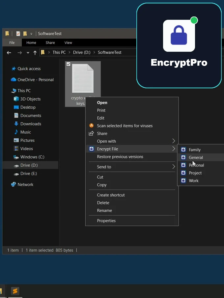Choose Cut in the context menu

[x=132, y=177]
